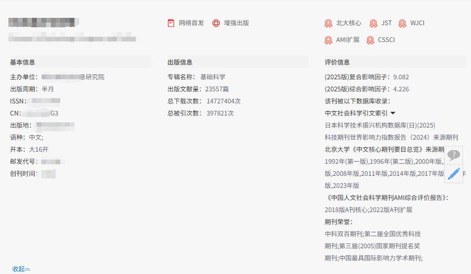Click the 出版地 label

(21, 125)
